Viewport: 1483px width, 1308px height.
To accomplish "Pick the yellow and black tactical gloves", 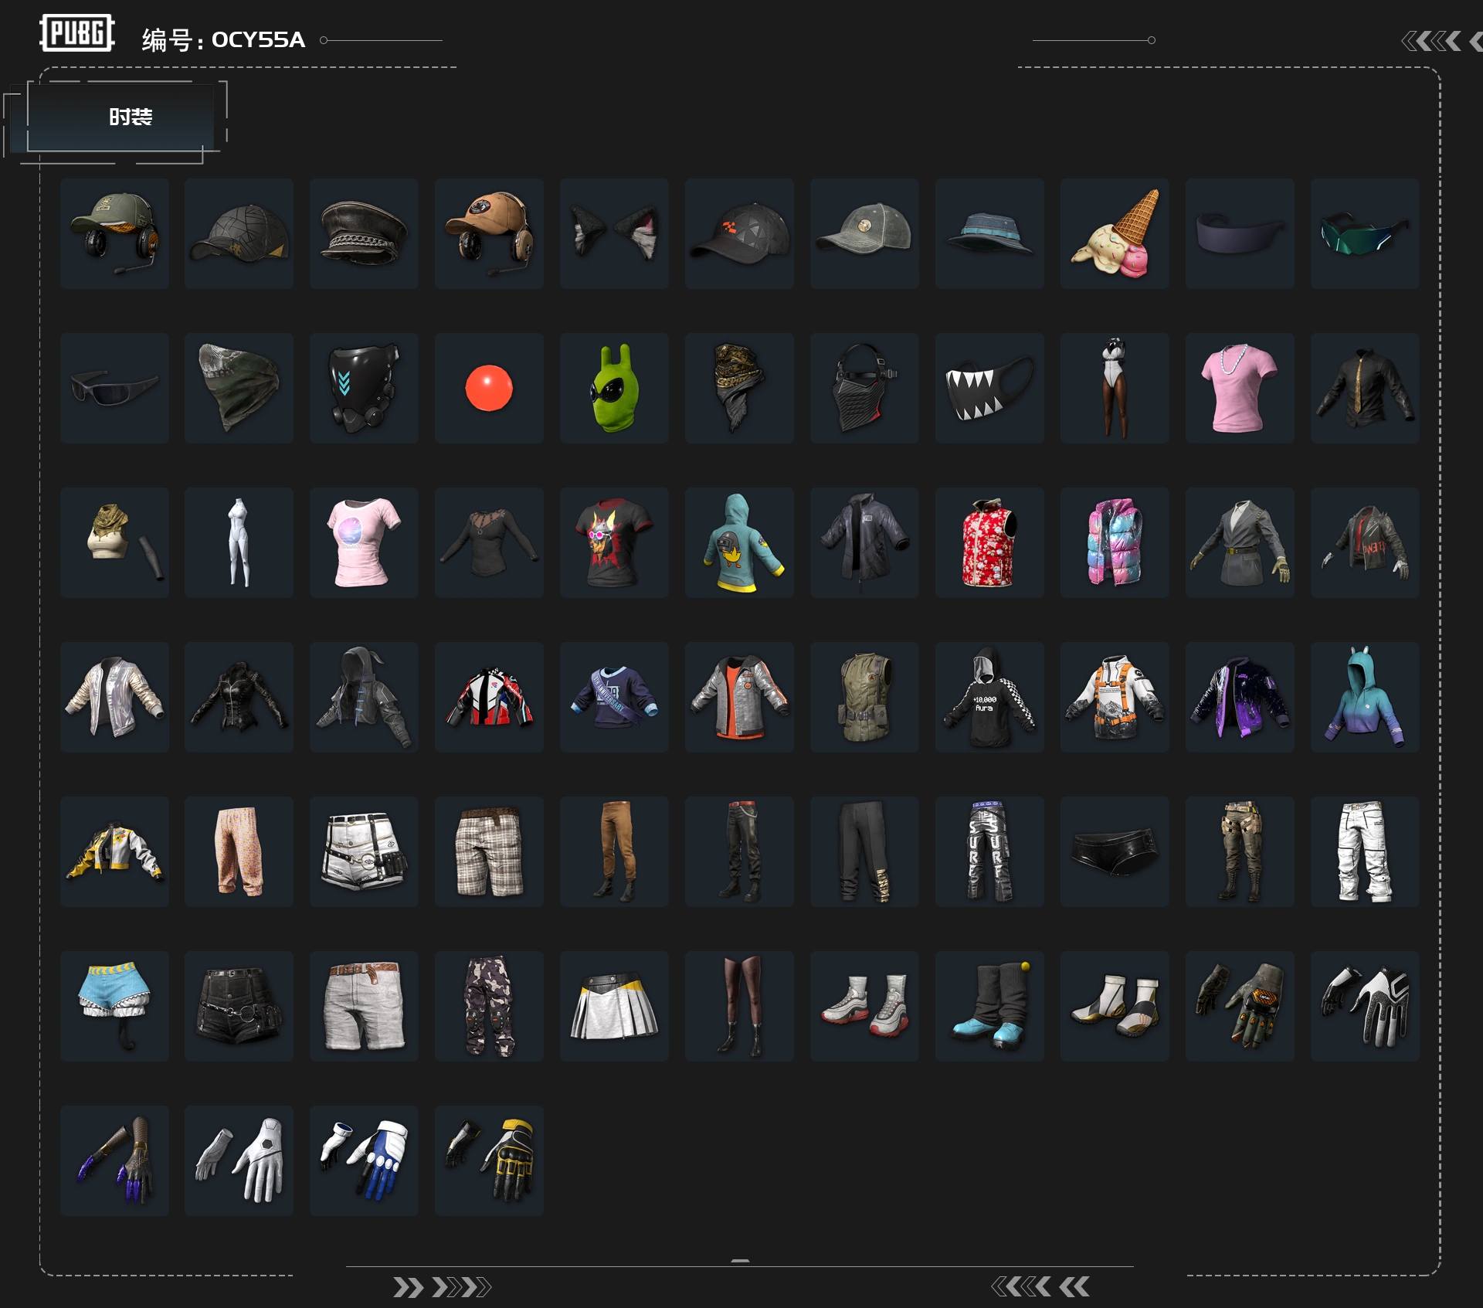I will pos(489,1160).
